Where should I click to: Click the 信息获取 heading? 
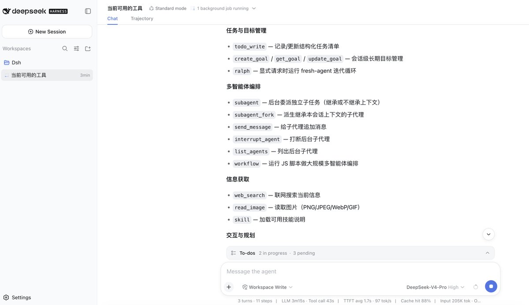(x=238, y=179)
